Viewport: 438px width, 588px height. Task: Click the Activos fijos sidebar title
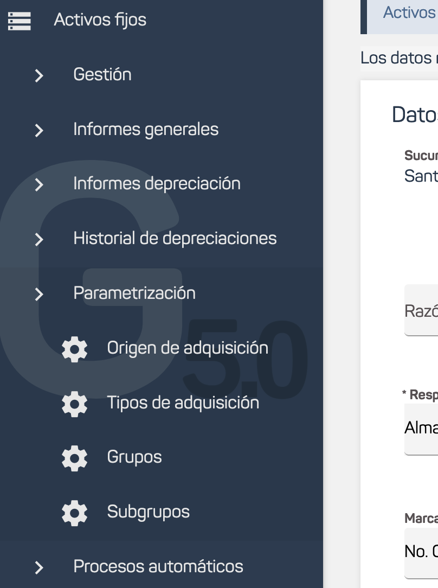(x=100, y=20)
